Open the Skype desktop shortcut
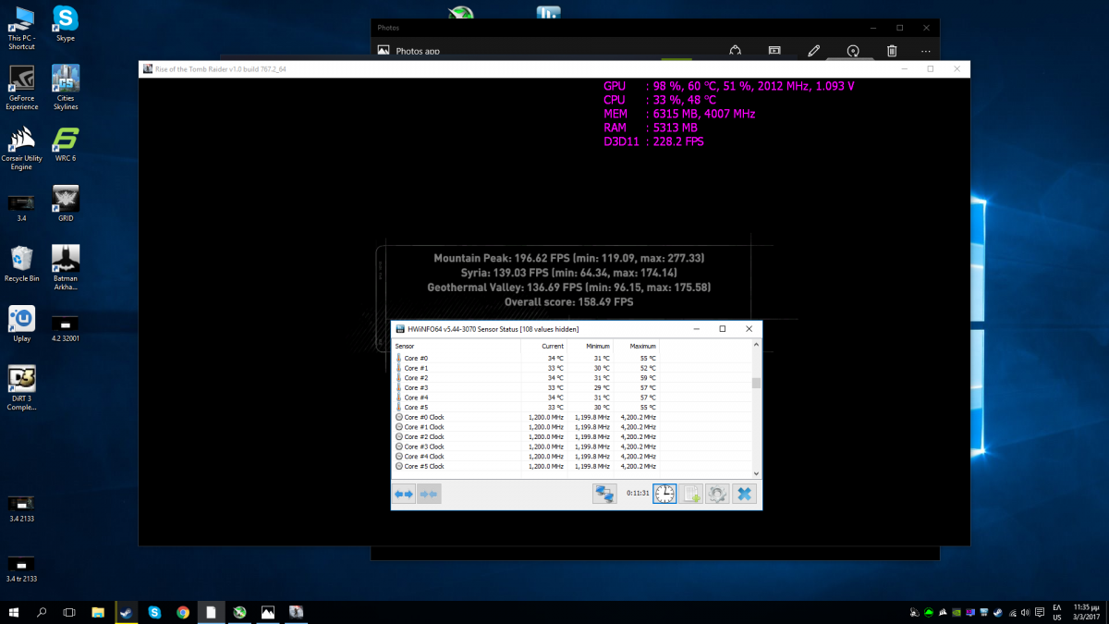Image resolution: width=1109 pixels, height=624 pixels. (66, 24)
